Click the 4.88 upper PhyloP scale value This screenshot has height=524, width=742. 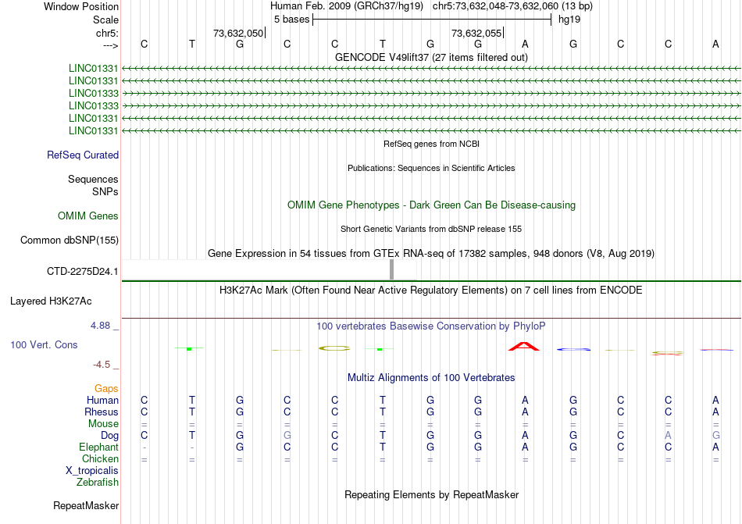pyautogui.click(x=100, y=326)
